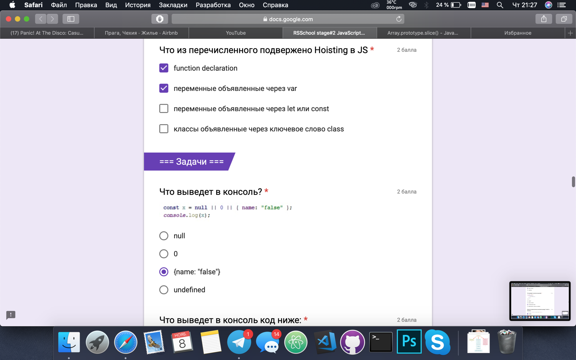
Task: Click the page reload icon in address bar
Action: (399, 19)
